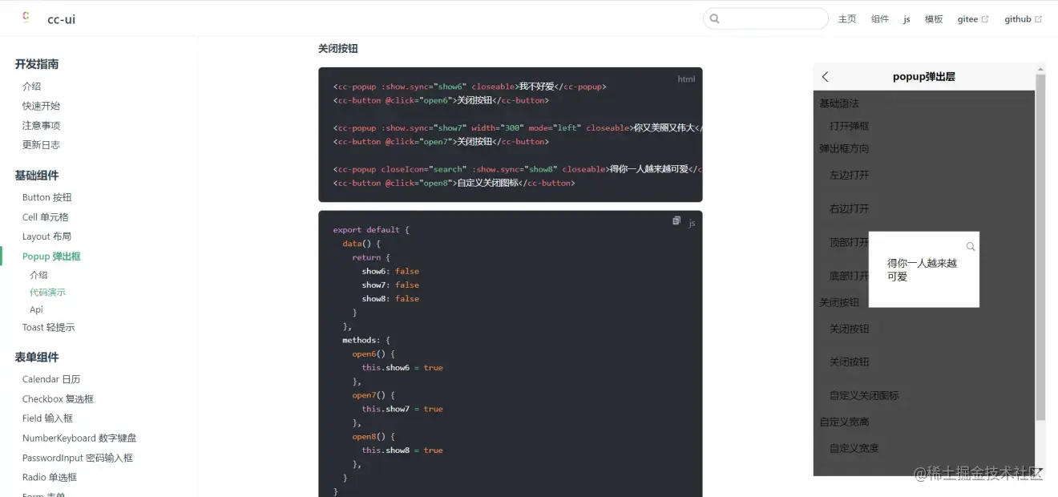Image resolution: width=1058 pixels, height=497 pixels.
Task: Click the copy code icon on the js snippet
Action: 676,220
